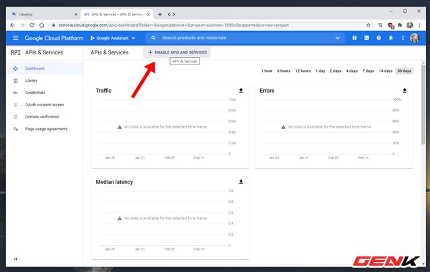Open OAuth consent screen in sidebar
The image size is (430, 272).
[x=44, y=105]
